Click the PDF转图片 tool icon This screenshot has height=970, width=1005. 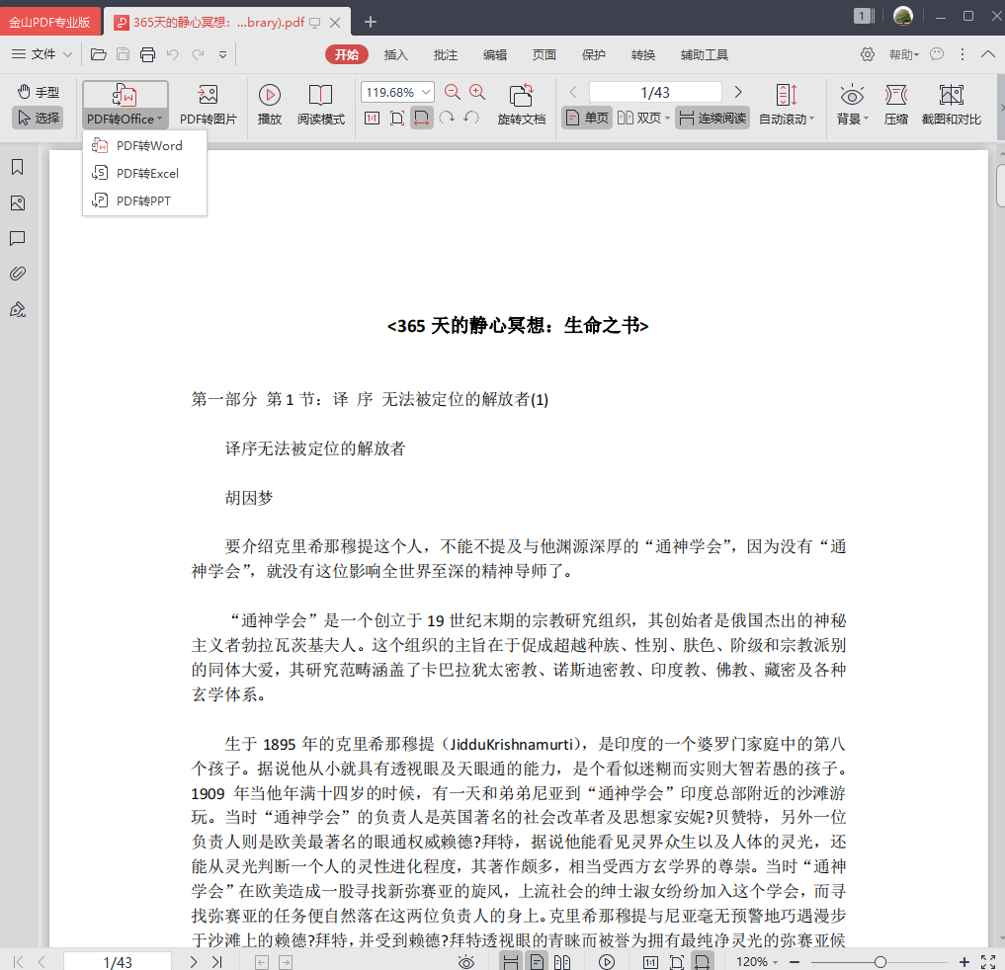click(208, 105)
